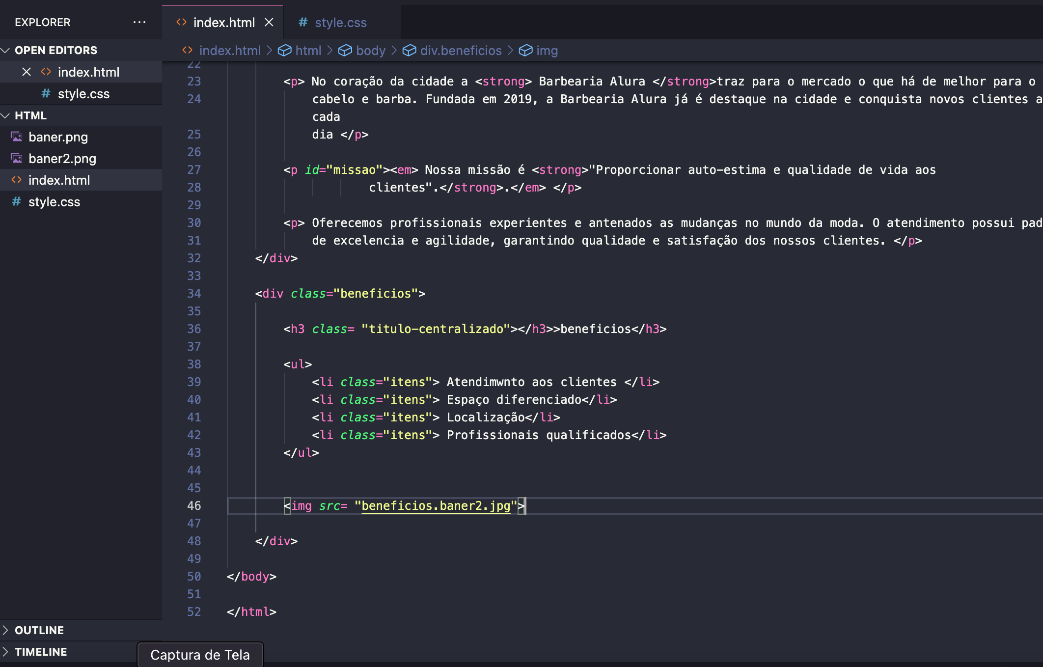This screenshot has width=1043, height=667.
Task: Open style.css under Open Editors
Action: click(x=83, y=94)
